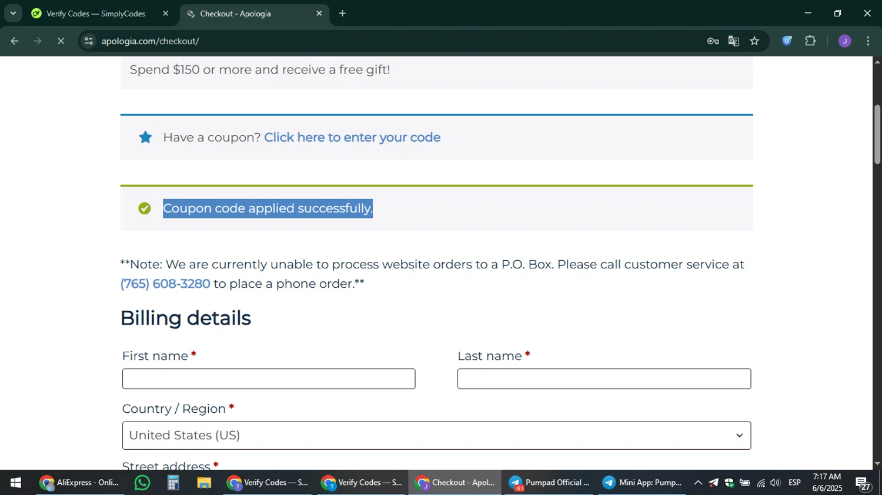
Task: Open Calculator from the taskbar
Action: click(173, 483)
